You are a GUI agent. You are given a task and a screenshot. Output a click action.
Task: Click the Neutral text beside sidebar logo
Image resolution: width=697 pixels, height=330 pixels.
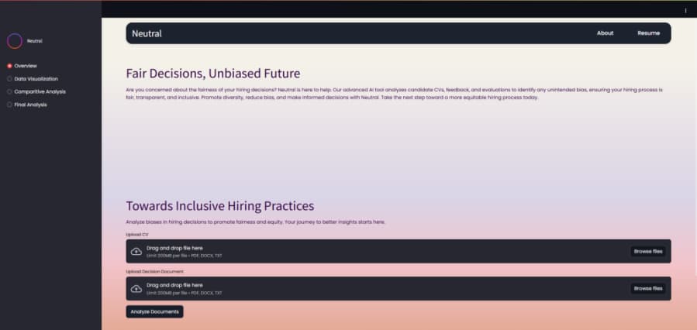(x=35, y=41)
